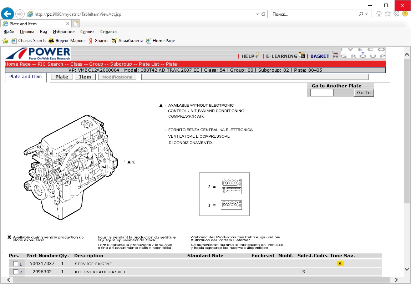Open E-LEARNING link
411x284 pixels.
click(x=281, y=56)
